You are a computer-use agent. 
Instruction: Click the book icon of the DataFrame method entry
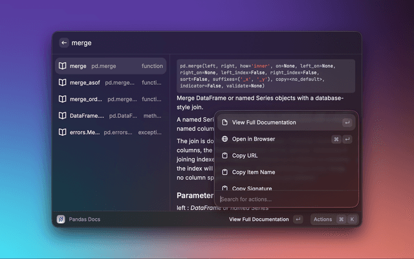[63, 115]
